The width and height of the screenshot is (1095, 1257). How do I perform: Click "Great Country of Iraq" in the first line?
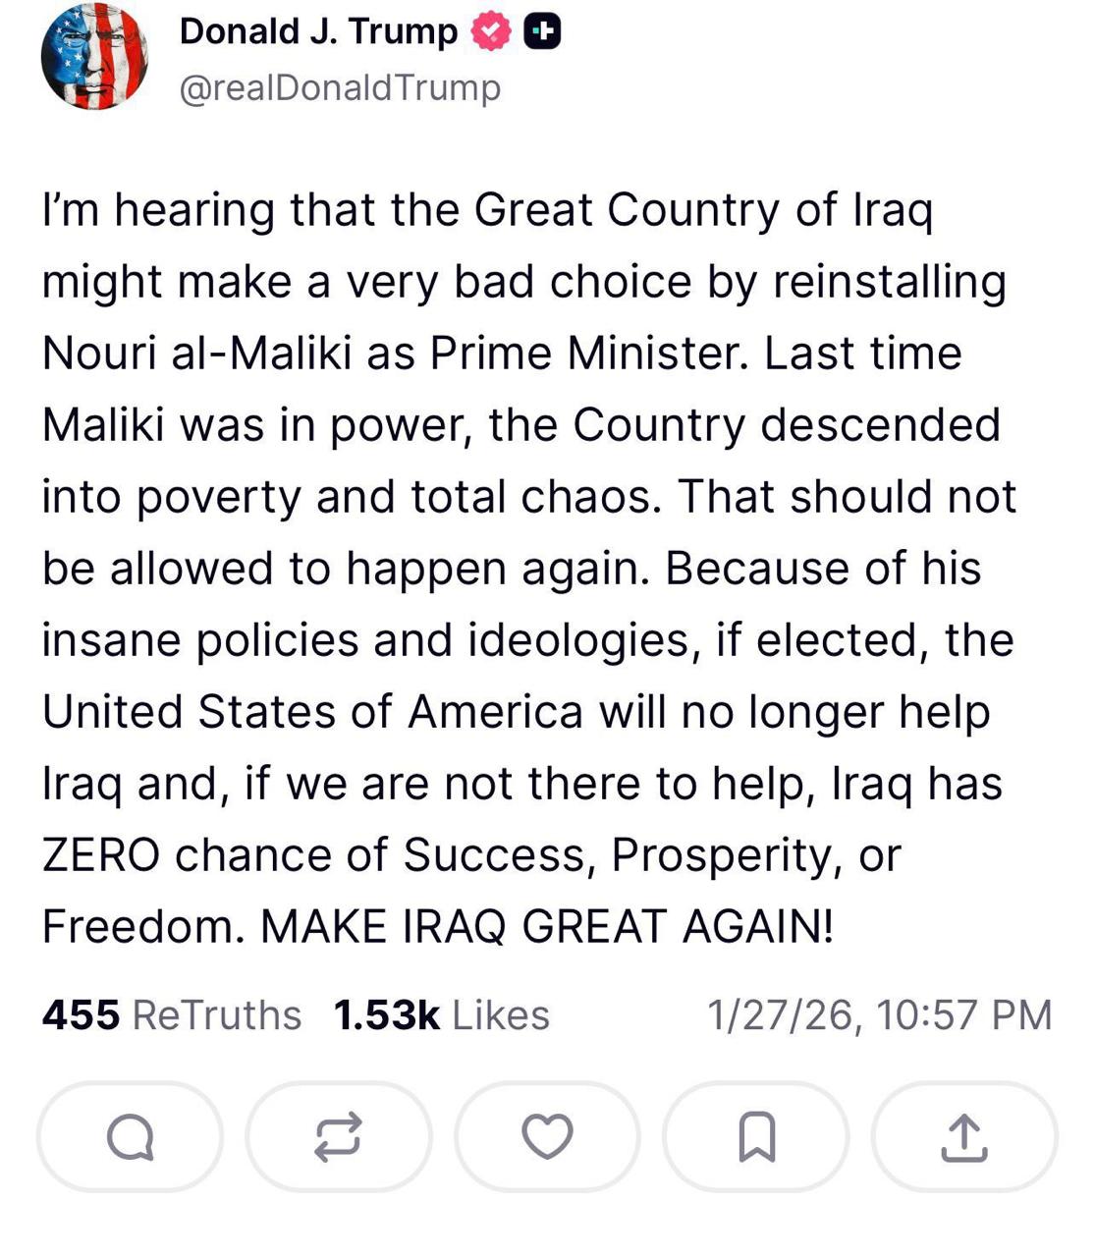point(702,210)
